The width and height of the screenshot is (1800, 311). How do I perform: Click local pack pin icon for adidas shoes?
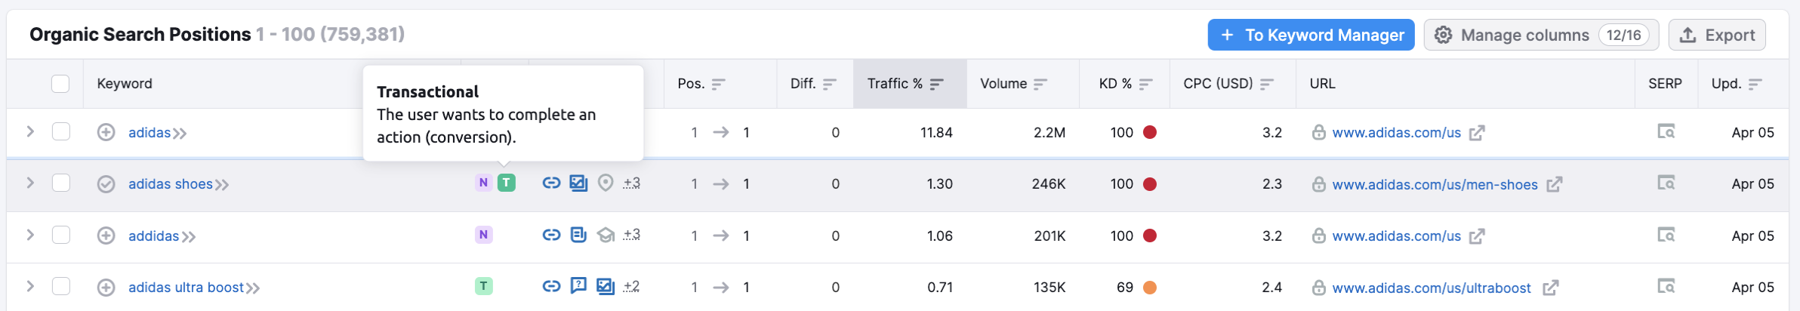606,183
